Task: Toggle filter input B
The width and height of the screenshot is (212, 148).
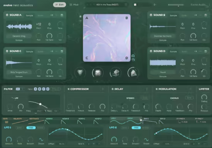Action: [x=40, y=89]
